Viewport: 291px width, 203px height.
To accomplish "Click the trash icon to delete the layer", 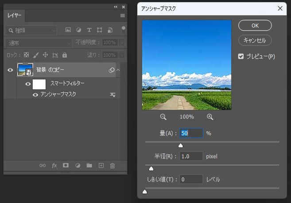I will [113, 166].
